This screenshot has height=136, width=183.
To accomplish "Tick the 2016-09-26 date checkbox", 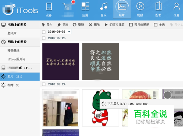I will click(44, 32).
